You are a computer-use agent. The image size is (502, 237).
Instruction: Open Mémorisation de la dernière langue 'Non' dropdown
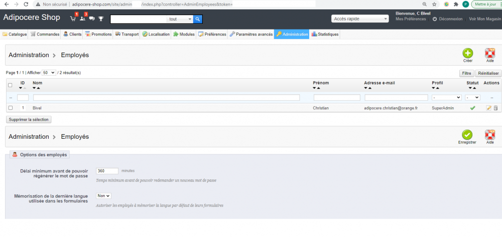click(x=104, y=196)
